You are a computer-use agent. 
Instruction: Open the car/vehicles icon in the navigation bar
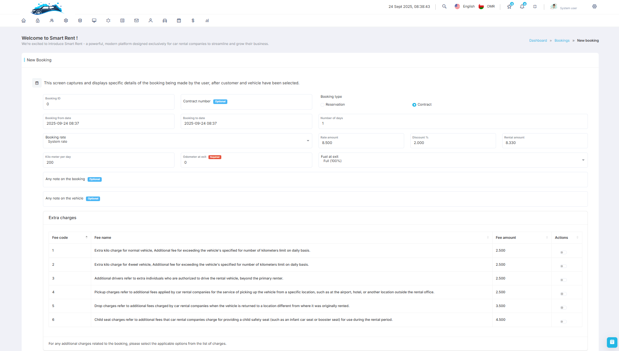click(x=165, y=21)
